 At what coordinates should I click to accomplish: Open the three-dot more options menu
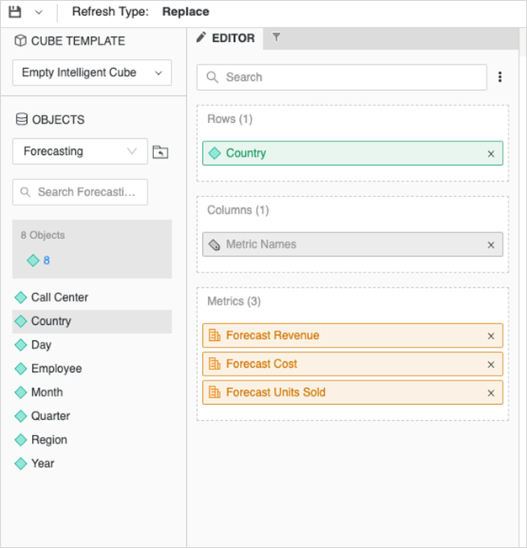pos(500,77)
